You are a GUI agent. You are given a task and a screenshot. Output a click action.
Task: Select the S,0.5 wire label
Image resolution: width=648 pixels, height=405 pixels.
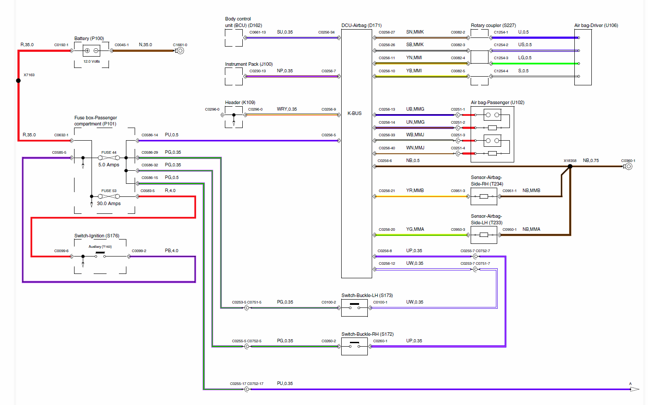523,71
